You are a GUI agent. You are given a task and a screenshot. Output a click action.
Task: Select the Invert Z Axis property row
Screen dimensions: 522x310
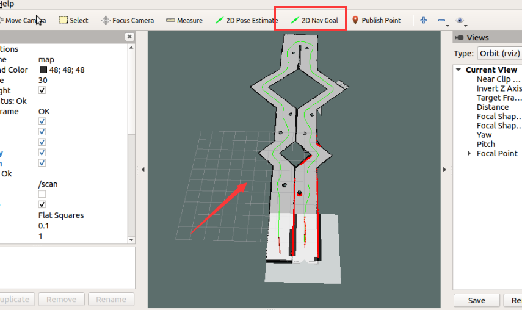click(499, 88)
